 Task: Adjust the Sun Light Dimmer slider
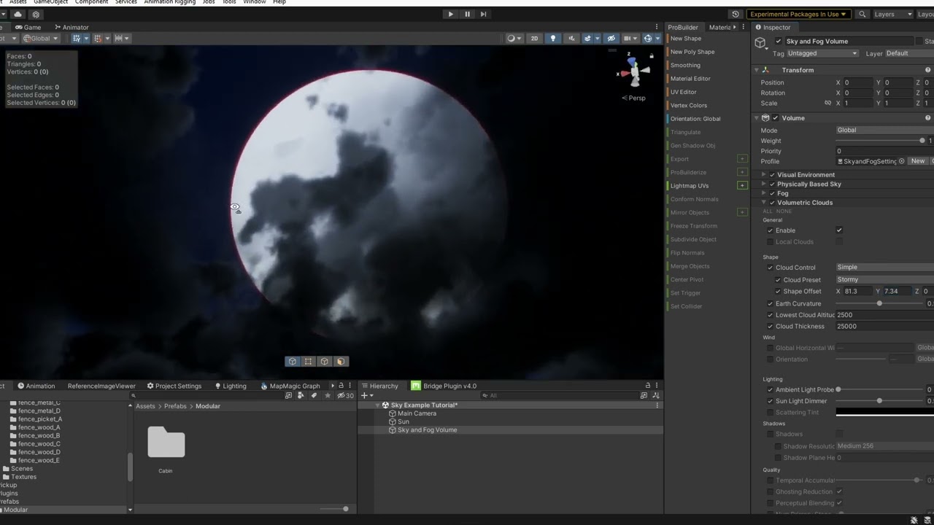point(879,401)
